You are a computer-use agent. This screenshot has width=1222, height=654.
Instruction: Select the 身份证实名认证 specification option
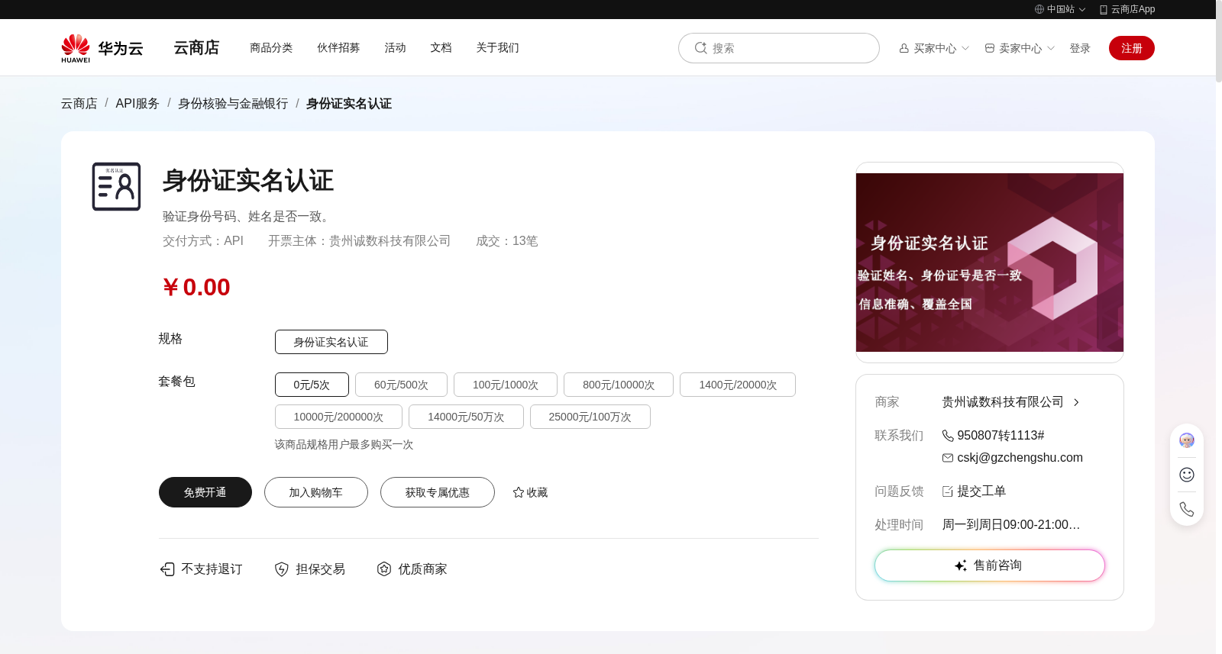click(x=331, y=342)
